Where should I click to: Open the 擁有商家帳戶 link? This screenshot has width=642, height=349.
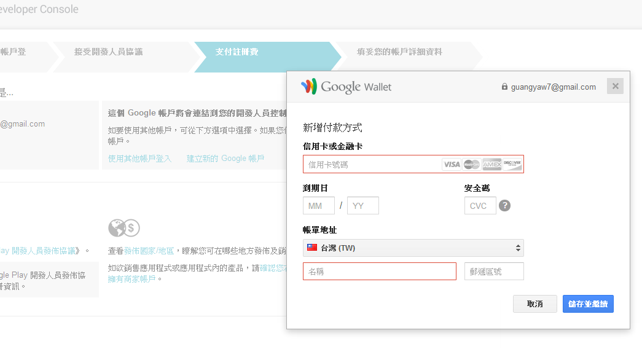click(x=132, y=279)
